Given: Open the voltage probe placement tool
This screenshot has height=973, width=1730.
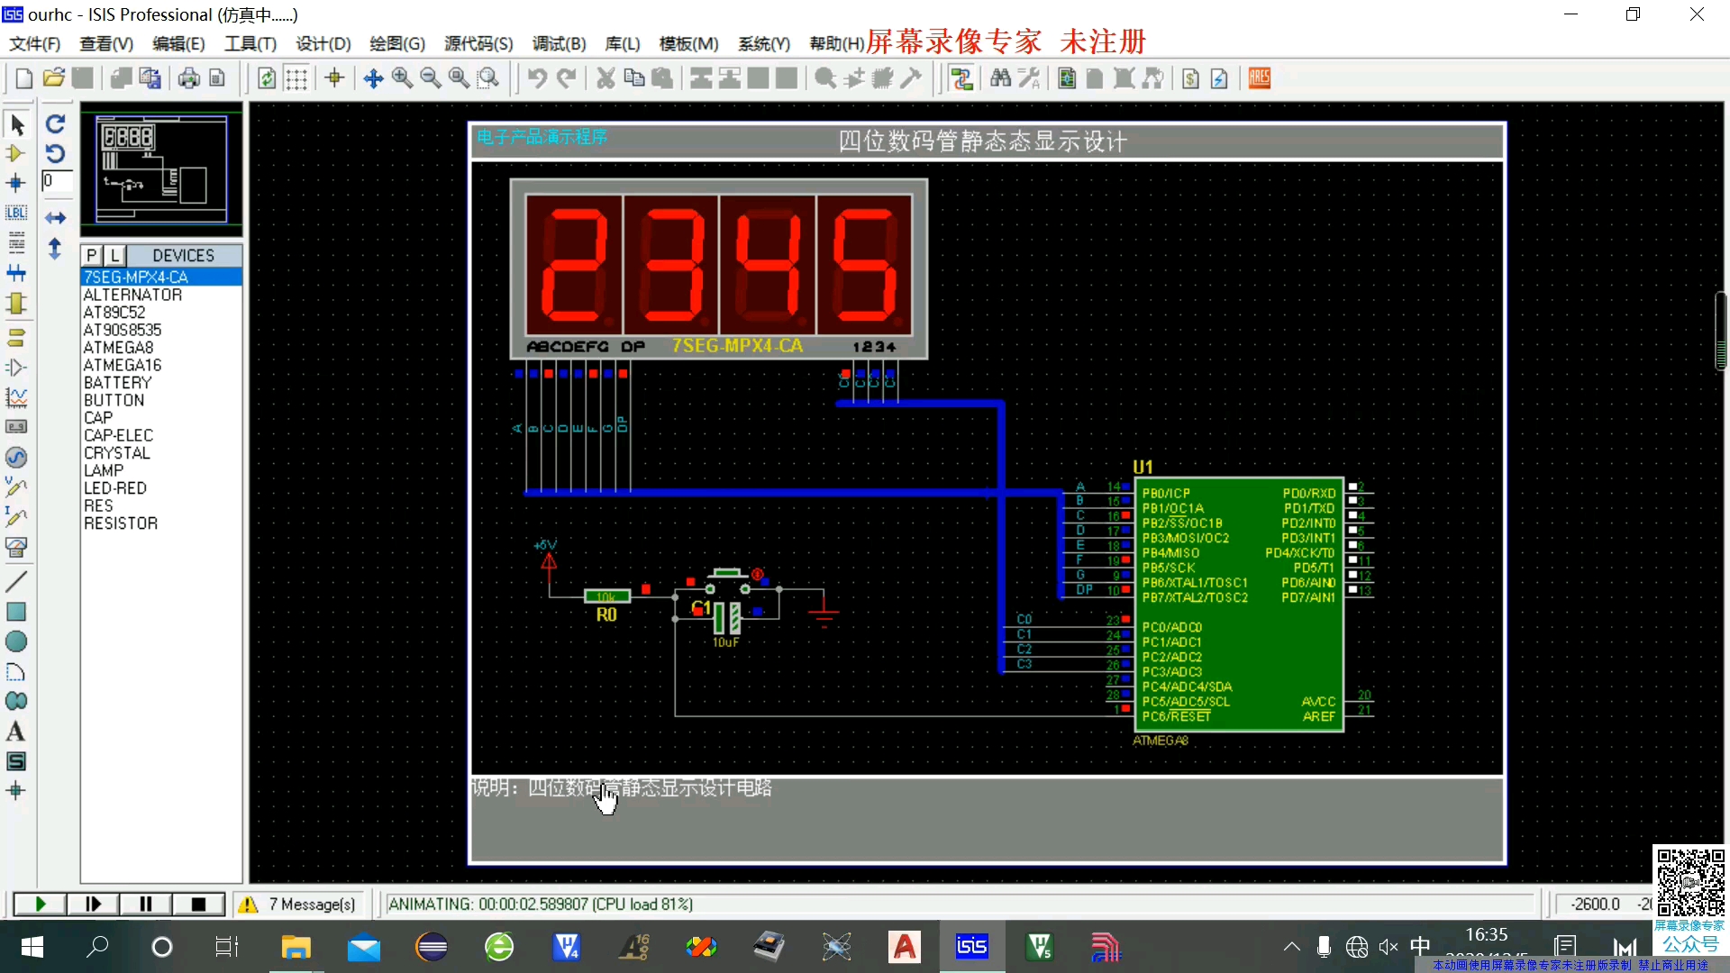Looking at the screenshot, I should 16,487.
